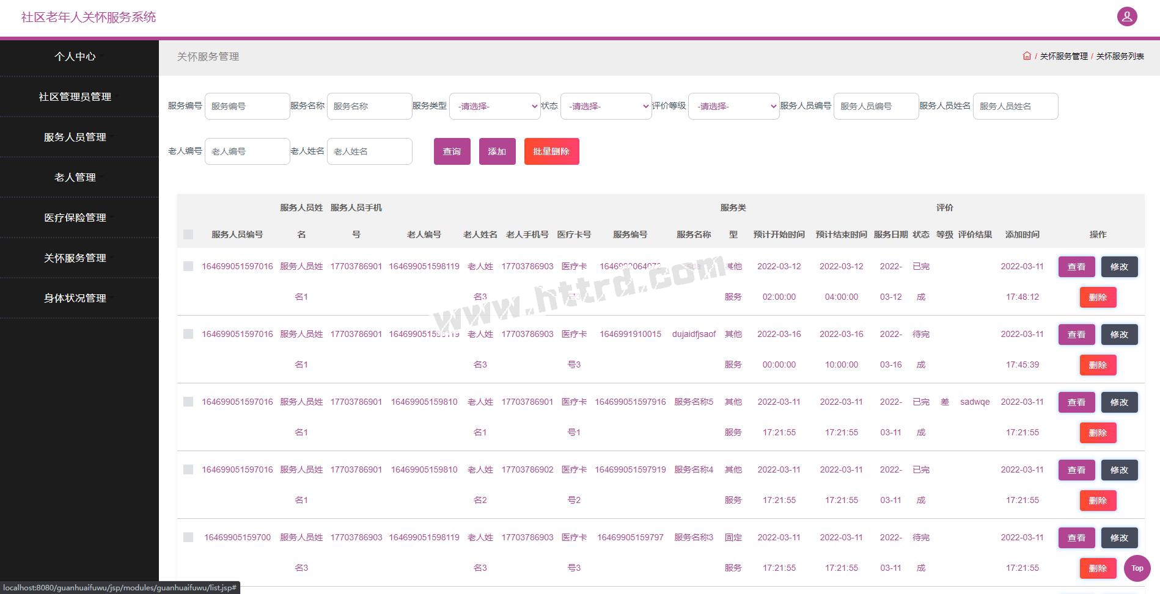Viewport: 1160px width, 594px height.
Task: View the 服务名称3 row
Action: coord(1077,538)
